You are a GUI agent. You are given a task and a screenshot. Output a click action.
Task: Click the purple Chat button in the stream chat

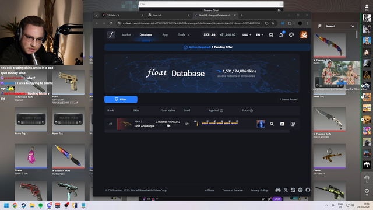(277, 199)
